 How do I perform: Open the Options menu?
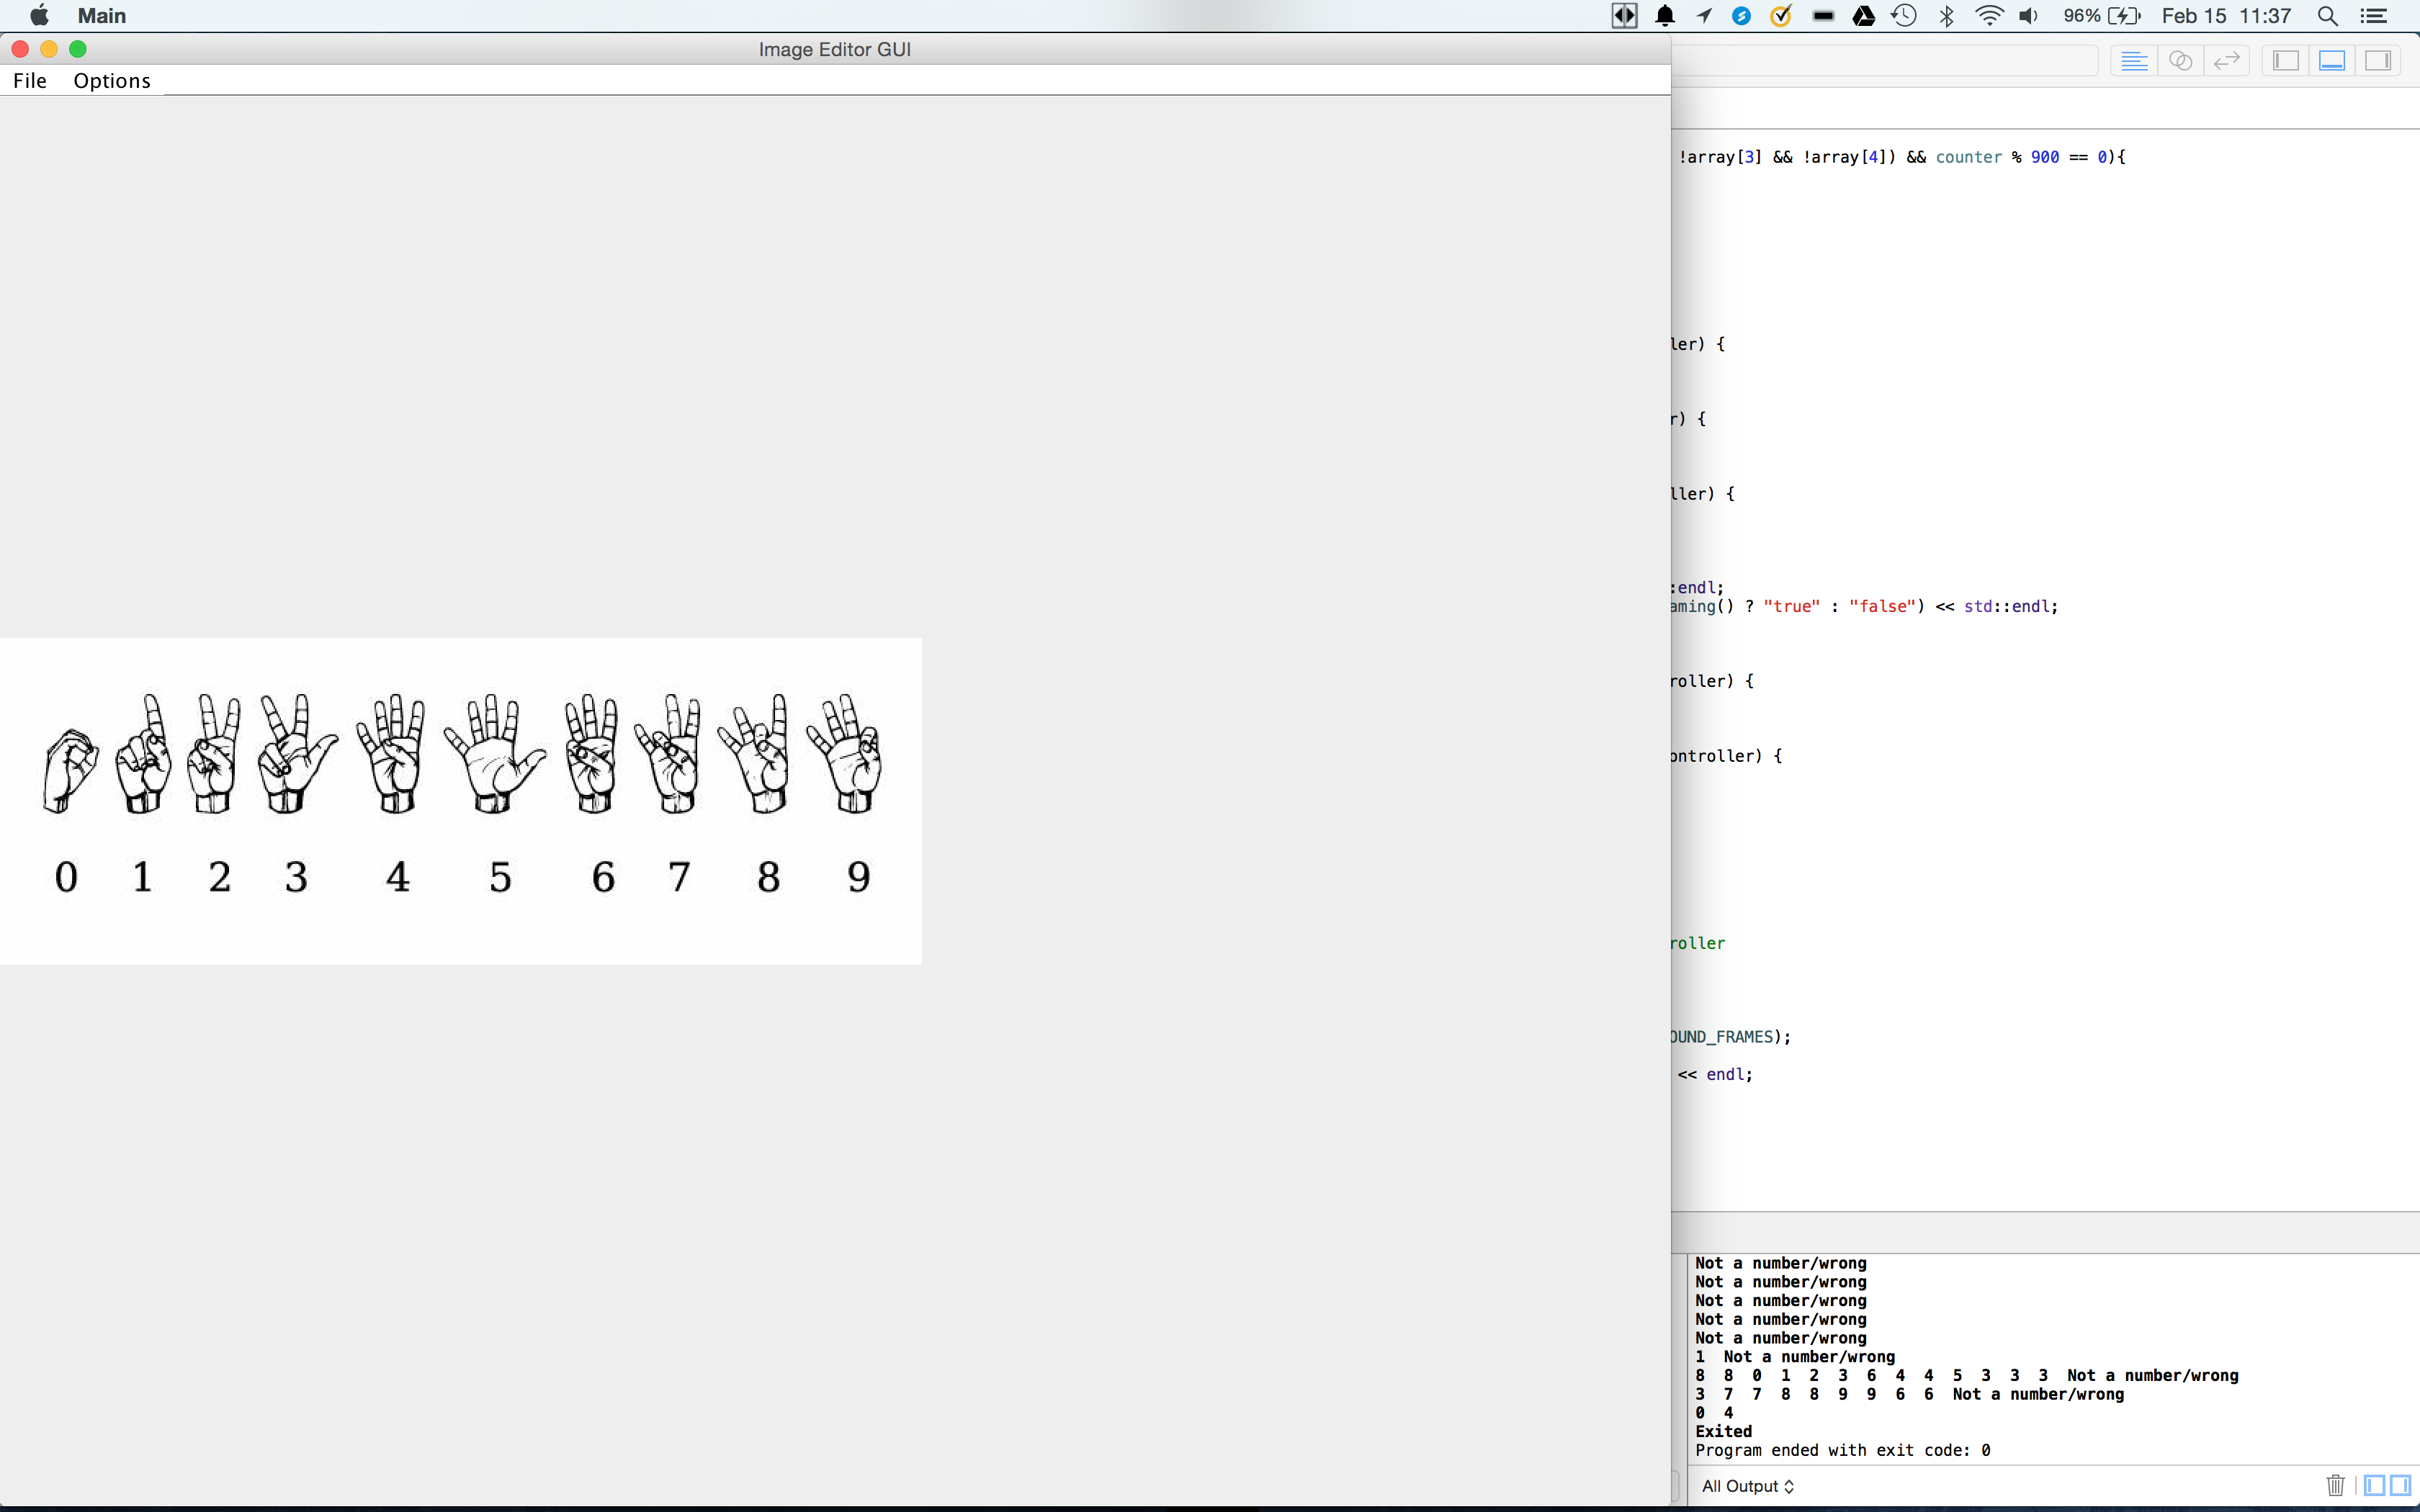(112, 81)
